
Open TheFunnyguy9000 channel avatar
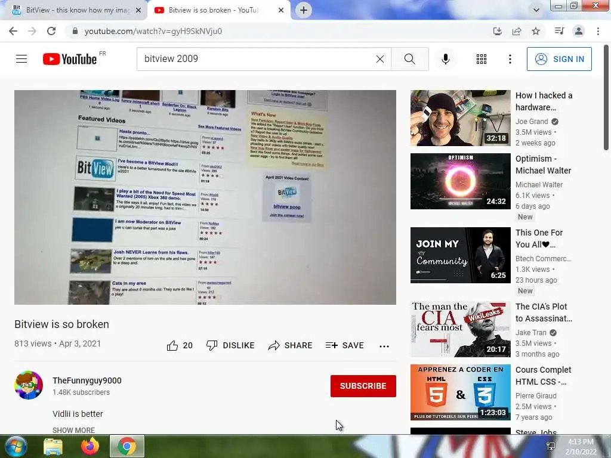click(29, 385)
